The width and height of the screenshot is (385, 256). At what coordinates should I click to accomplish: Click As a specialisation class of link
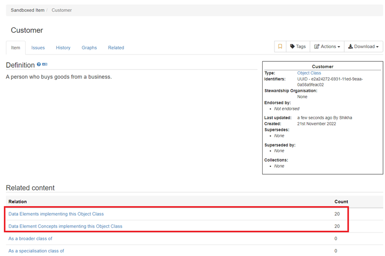[x=36, y=251]
